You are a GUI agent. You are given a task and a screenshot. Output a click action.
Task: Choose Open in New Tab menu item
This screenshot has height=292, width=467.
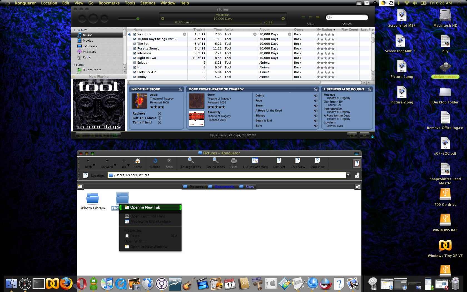pos(150,207)
